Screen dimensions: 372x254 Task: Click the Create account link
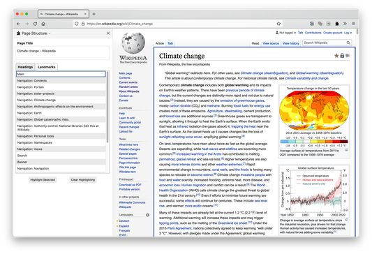pyautogui.click(x=333, y=33)
